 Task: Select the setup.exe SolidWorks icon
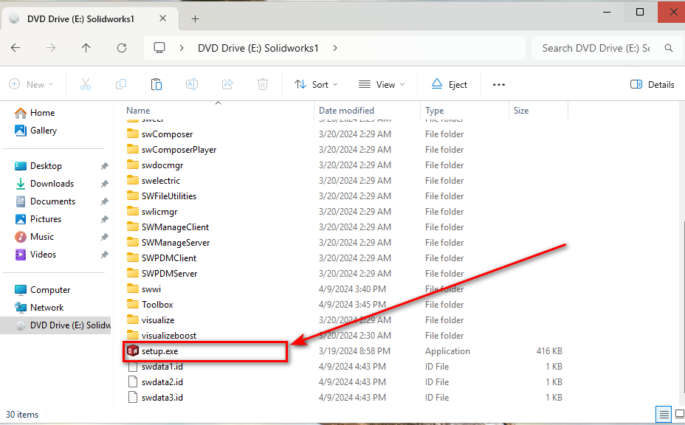[x=133, y=350]
